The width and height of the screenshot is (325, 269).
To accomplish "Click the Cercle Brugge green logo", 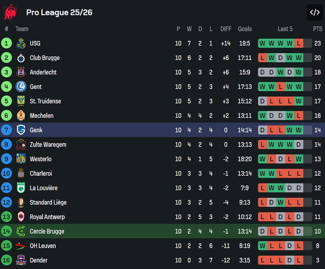I will [21, 231].
